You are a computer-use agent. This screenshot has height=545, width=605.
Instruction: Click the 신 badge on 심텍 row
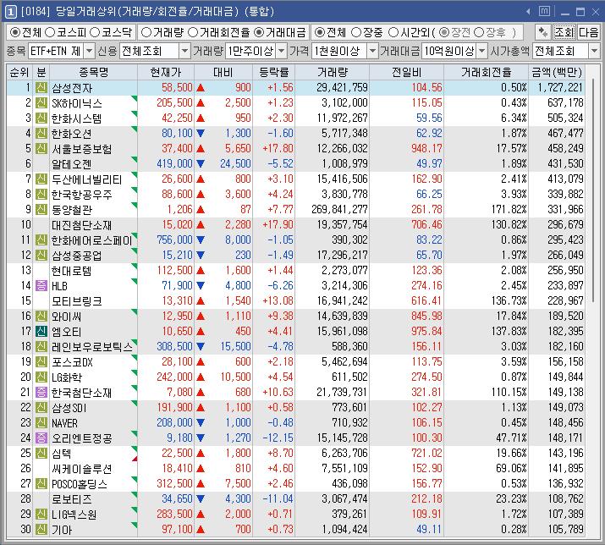coord(41,453)
